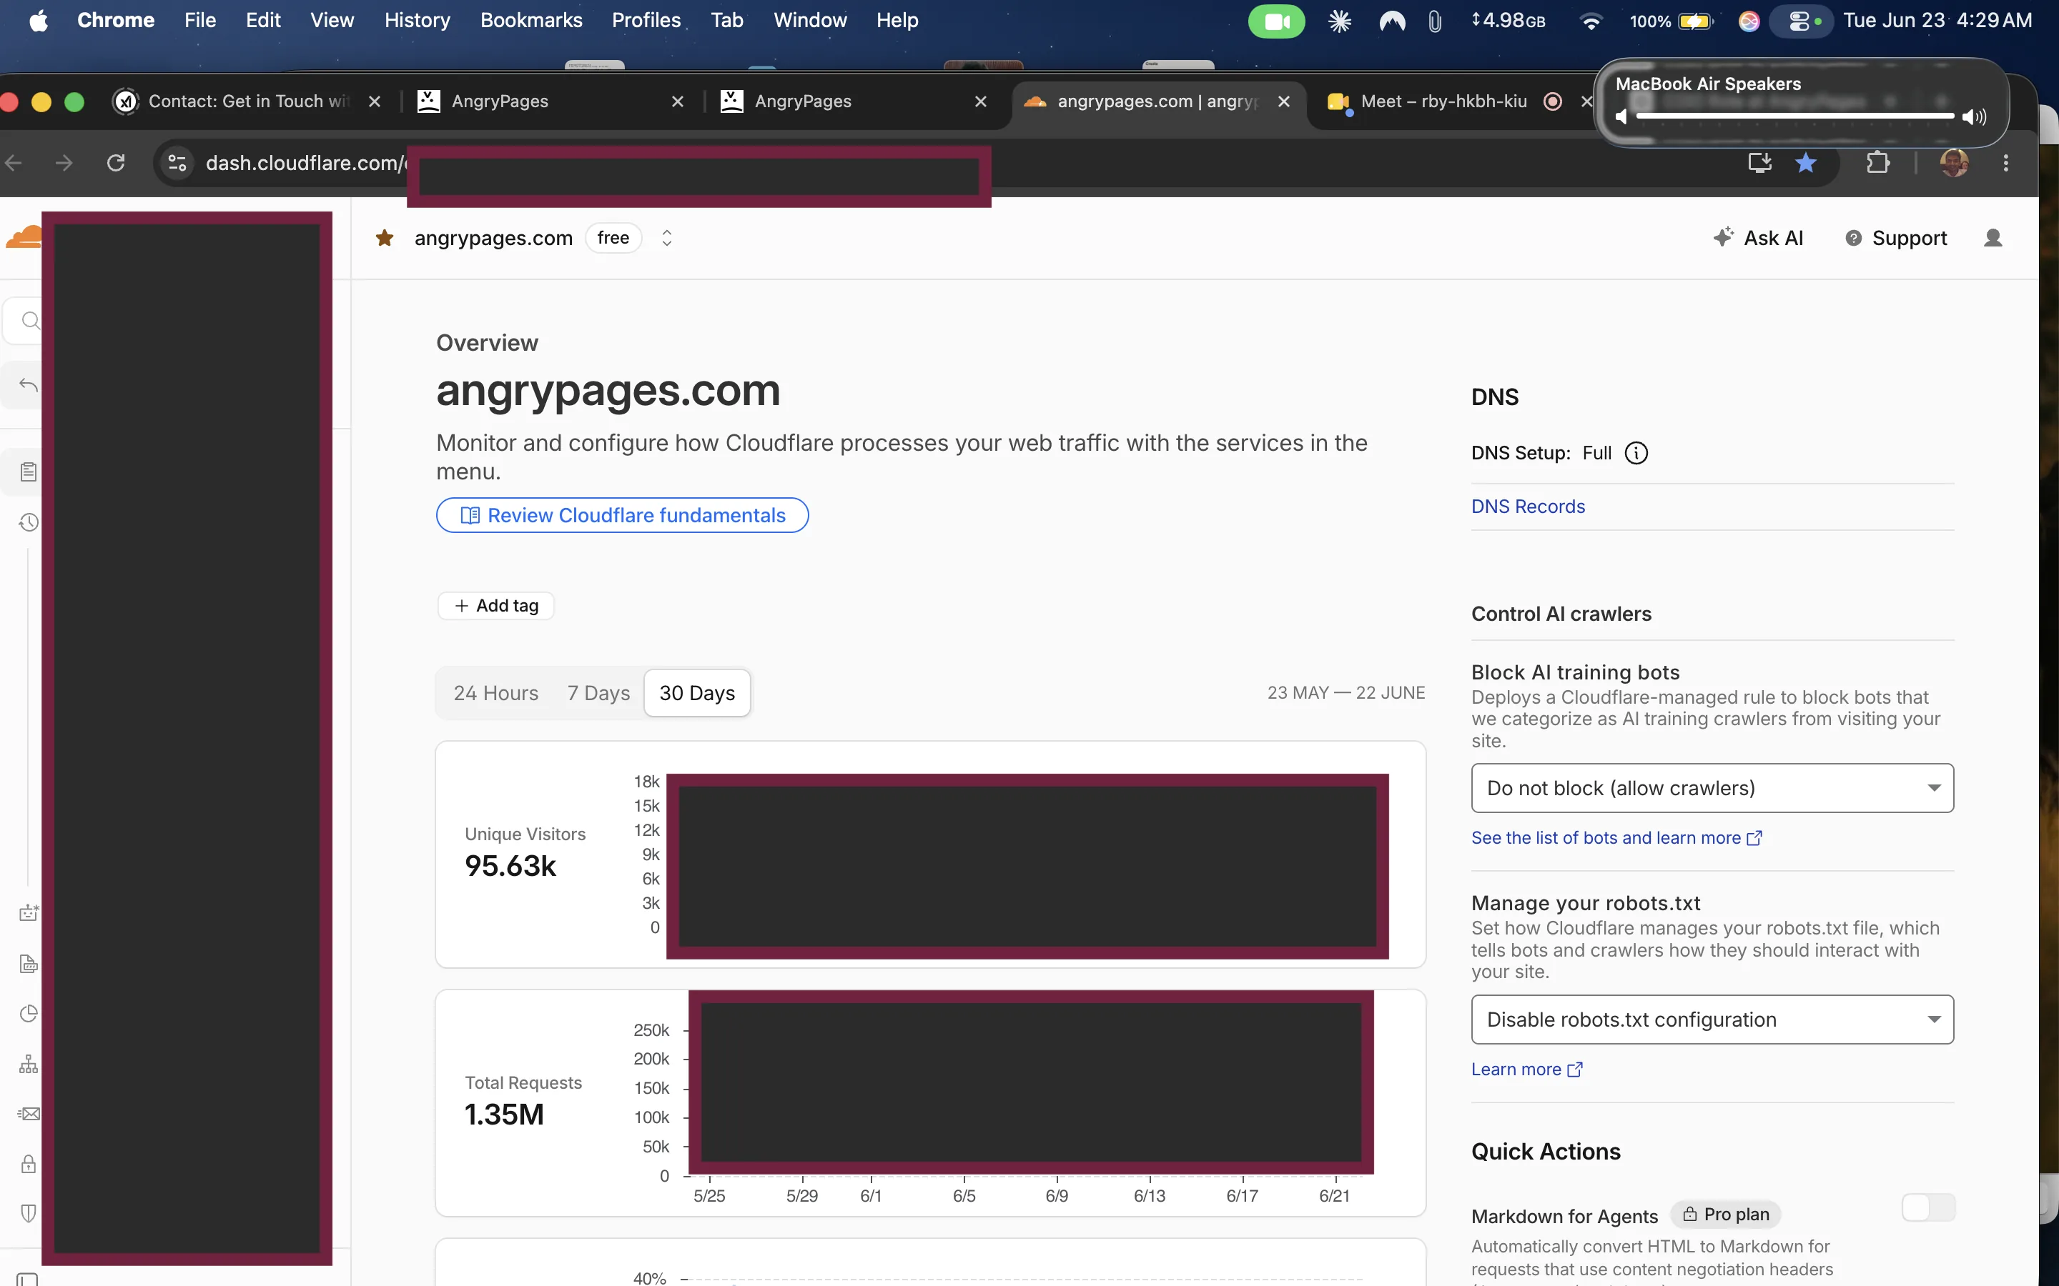Switch to the 7 Days tab
This screenshot has width=2059, height=1286.
tap(598, 693)
